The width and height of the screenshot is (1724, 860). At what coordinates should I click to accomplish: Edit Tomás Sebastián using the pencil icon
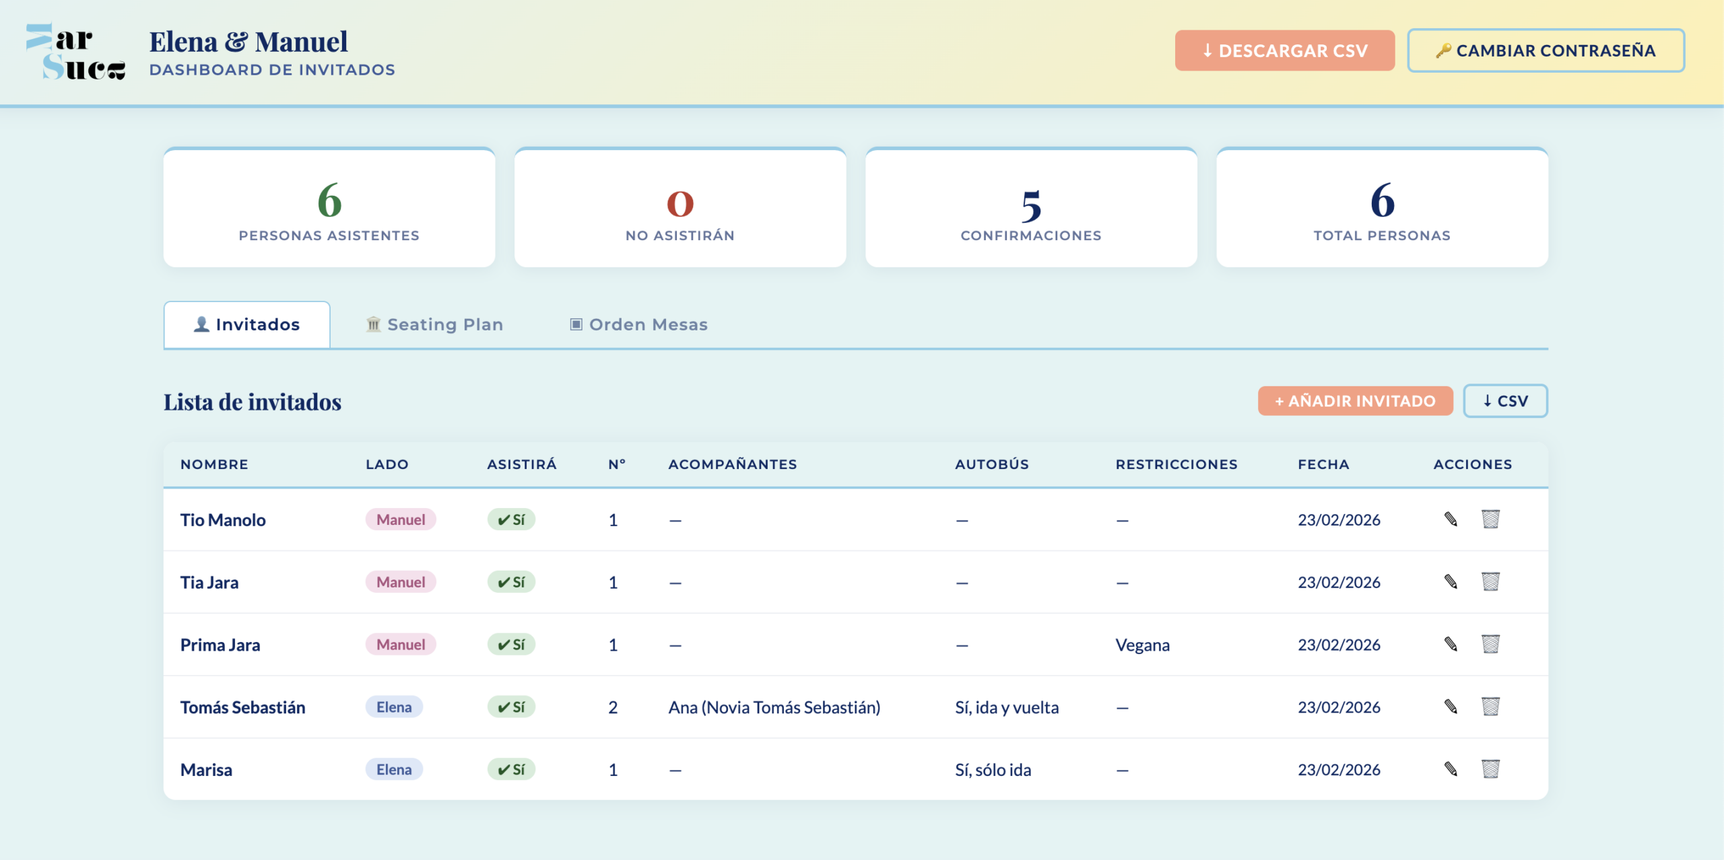click(1451, 707)
